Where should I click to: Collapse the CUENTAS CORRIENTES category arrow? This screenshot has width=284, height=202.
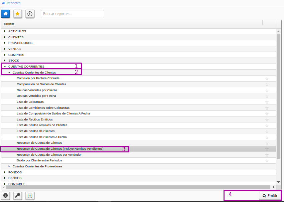[x=5, y=66]
